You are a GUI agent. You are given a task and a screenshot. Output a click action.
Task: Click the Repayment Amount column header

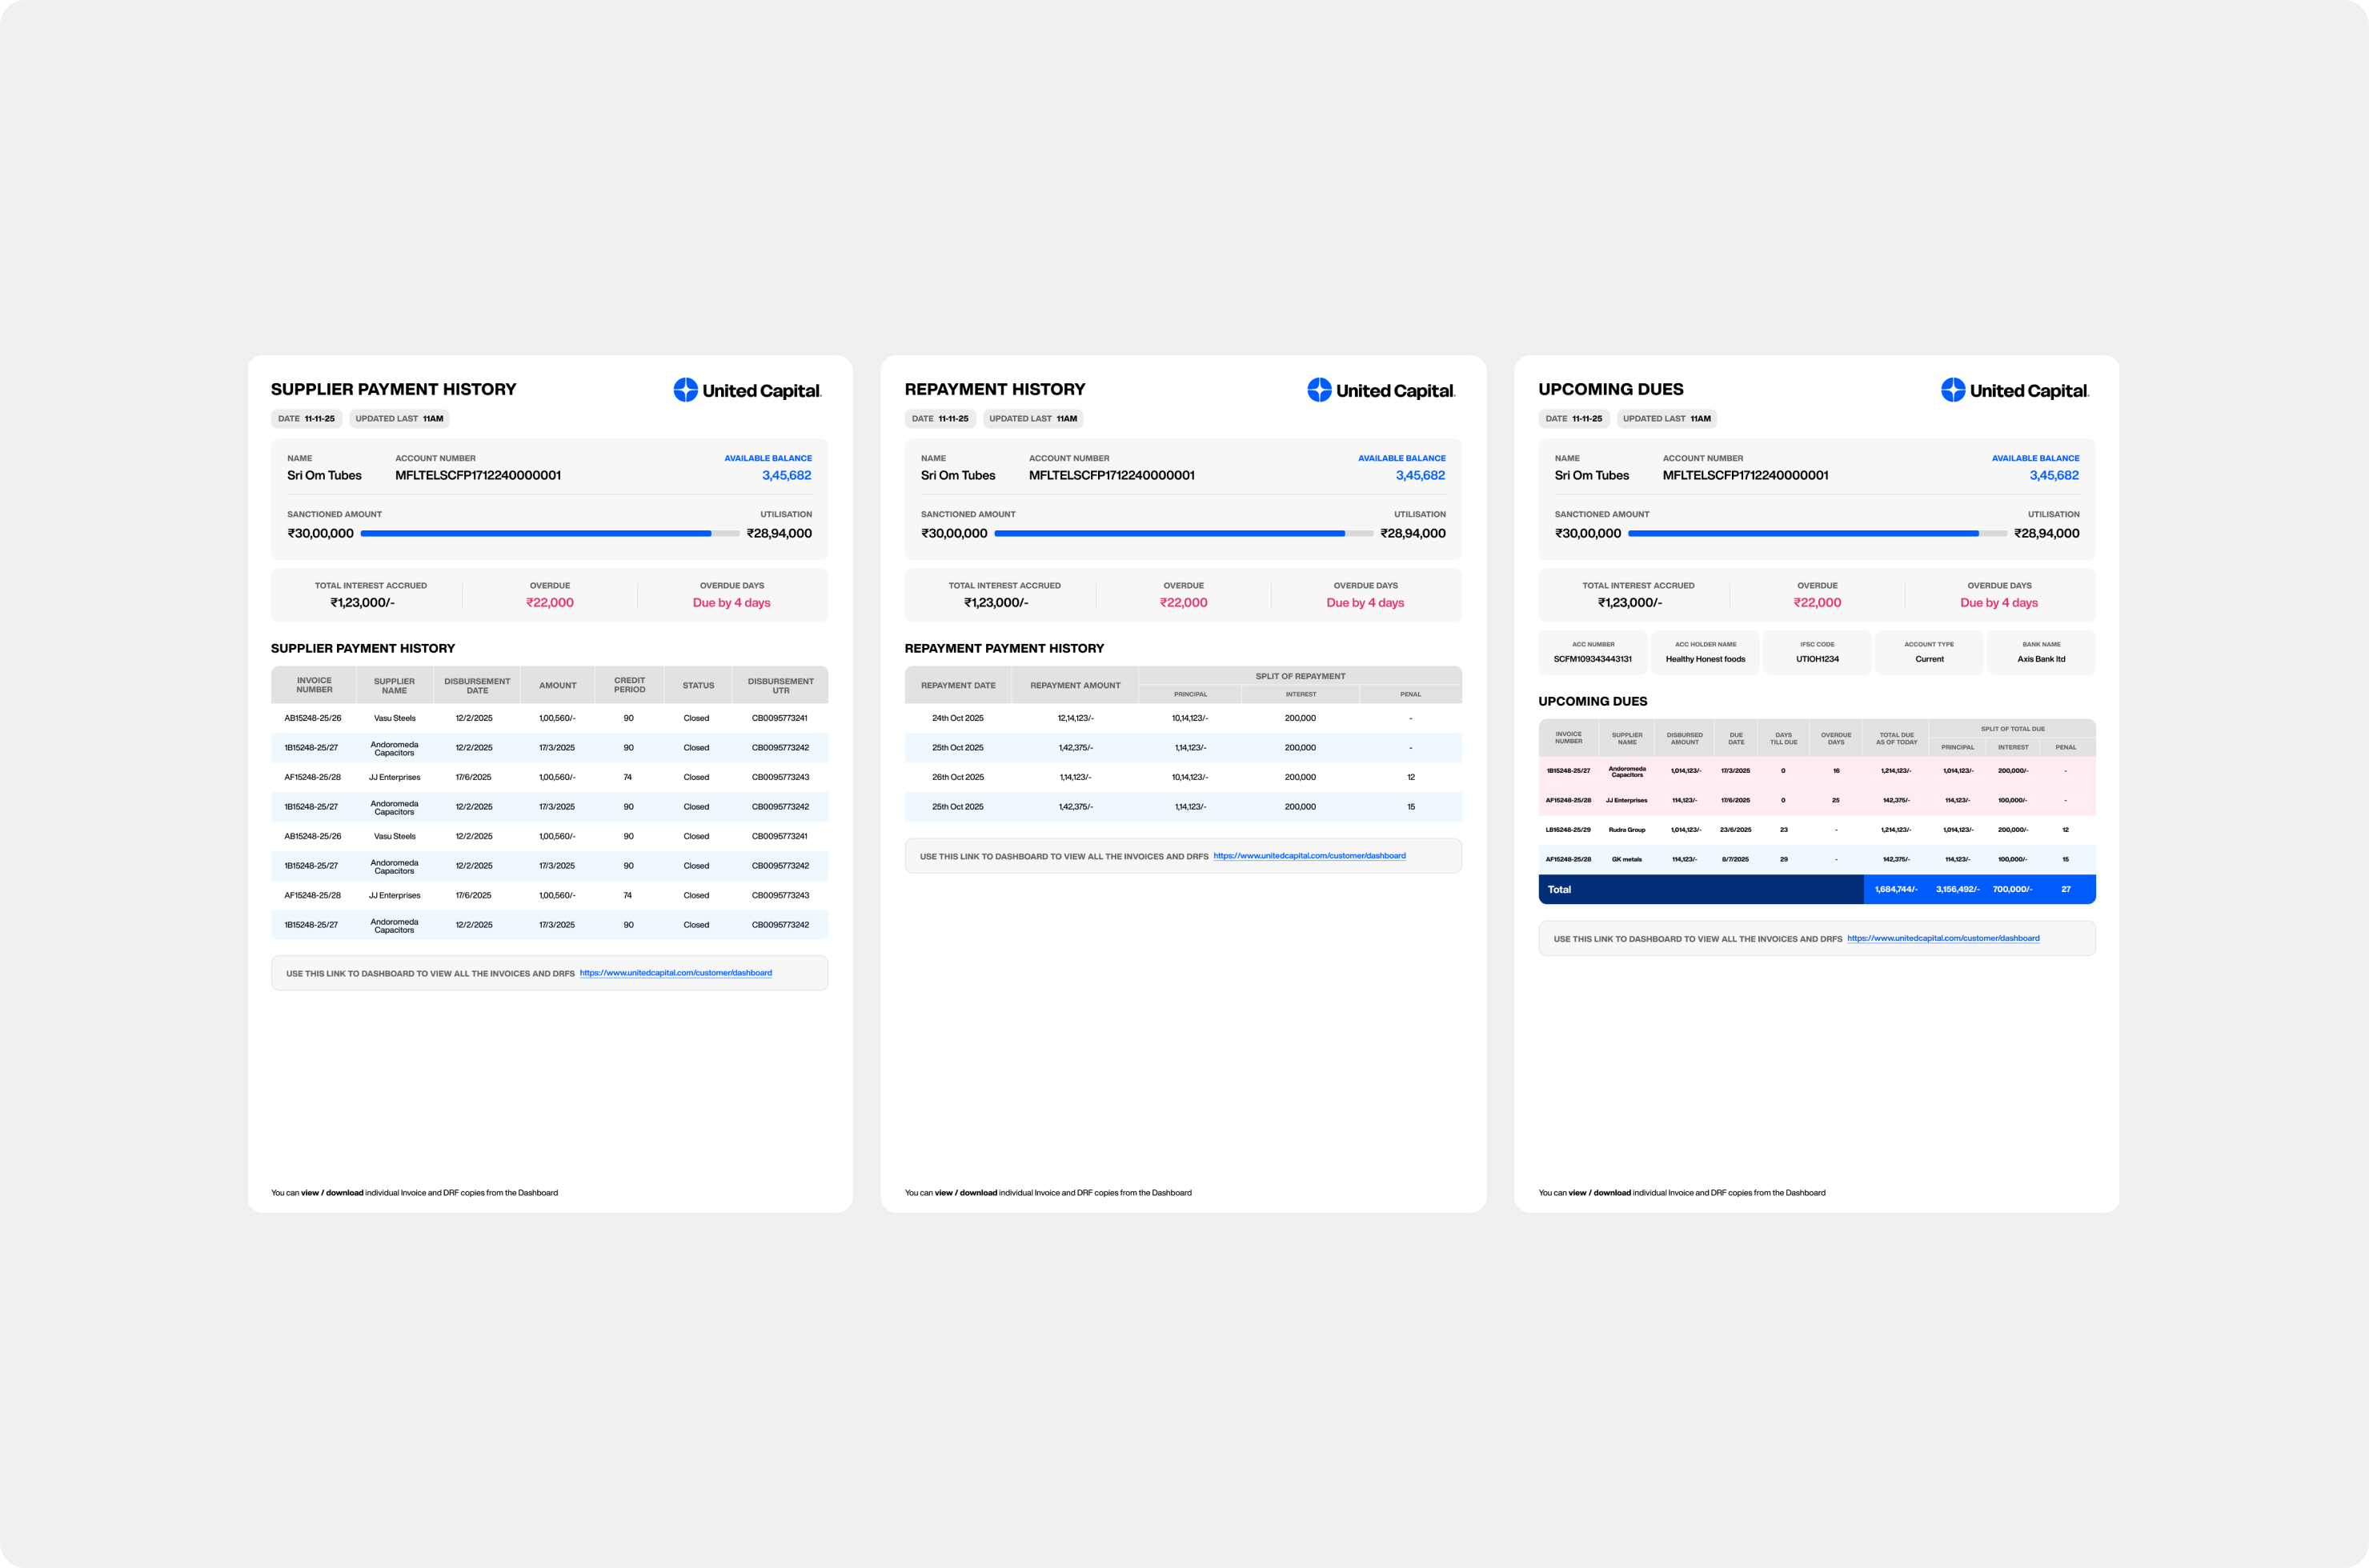[x=1076, y=686]
